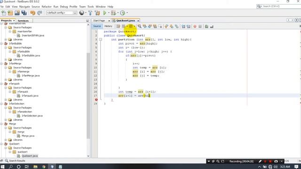Select the Quicksort.java editor tab
This screenshot has width=301, height=169.
coord(126,21)
